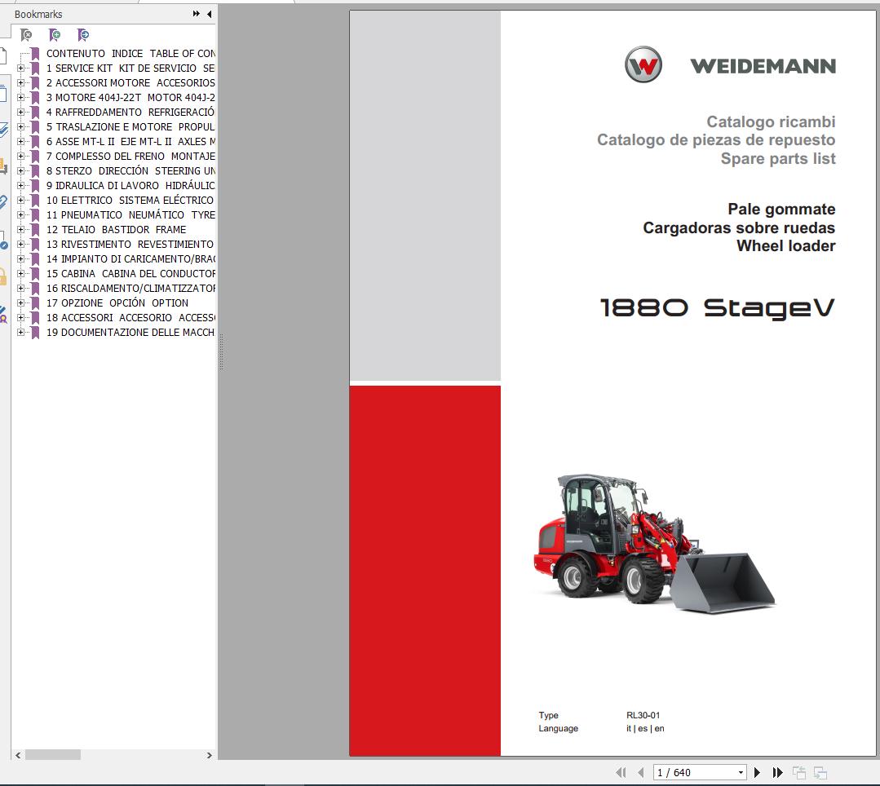Expand the 2 ACCESSORI MOTORE bookmark
Screen dimensions: 880x786
coord(20,82)
